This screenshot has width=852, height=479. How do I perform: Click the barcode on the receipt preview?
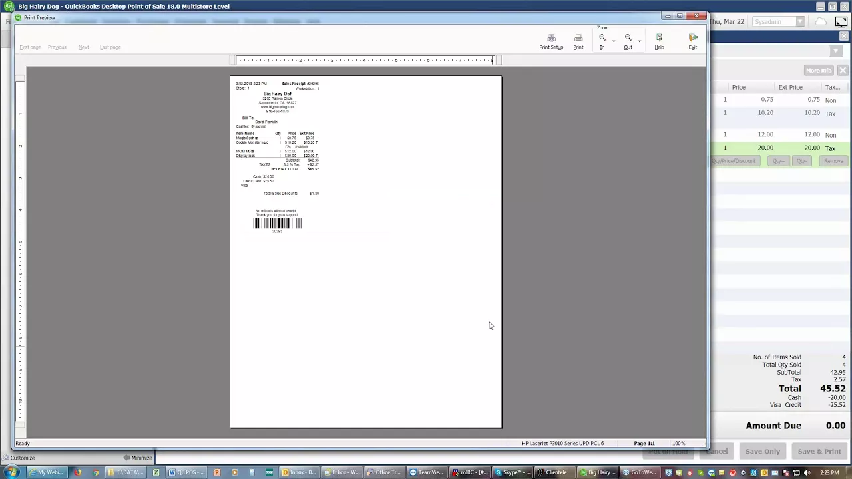(277, 224)
